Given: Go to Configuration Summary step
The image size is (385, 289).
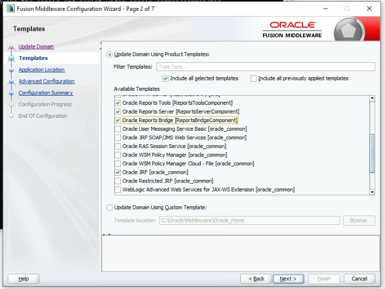Looking at the screenshot, I should [46, 93].
